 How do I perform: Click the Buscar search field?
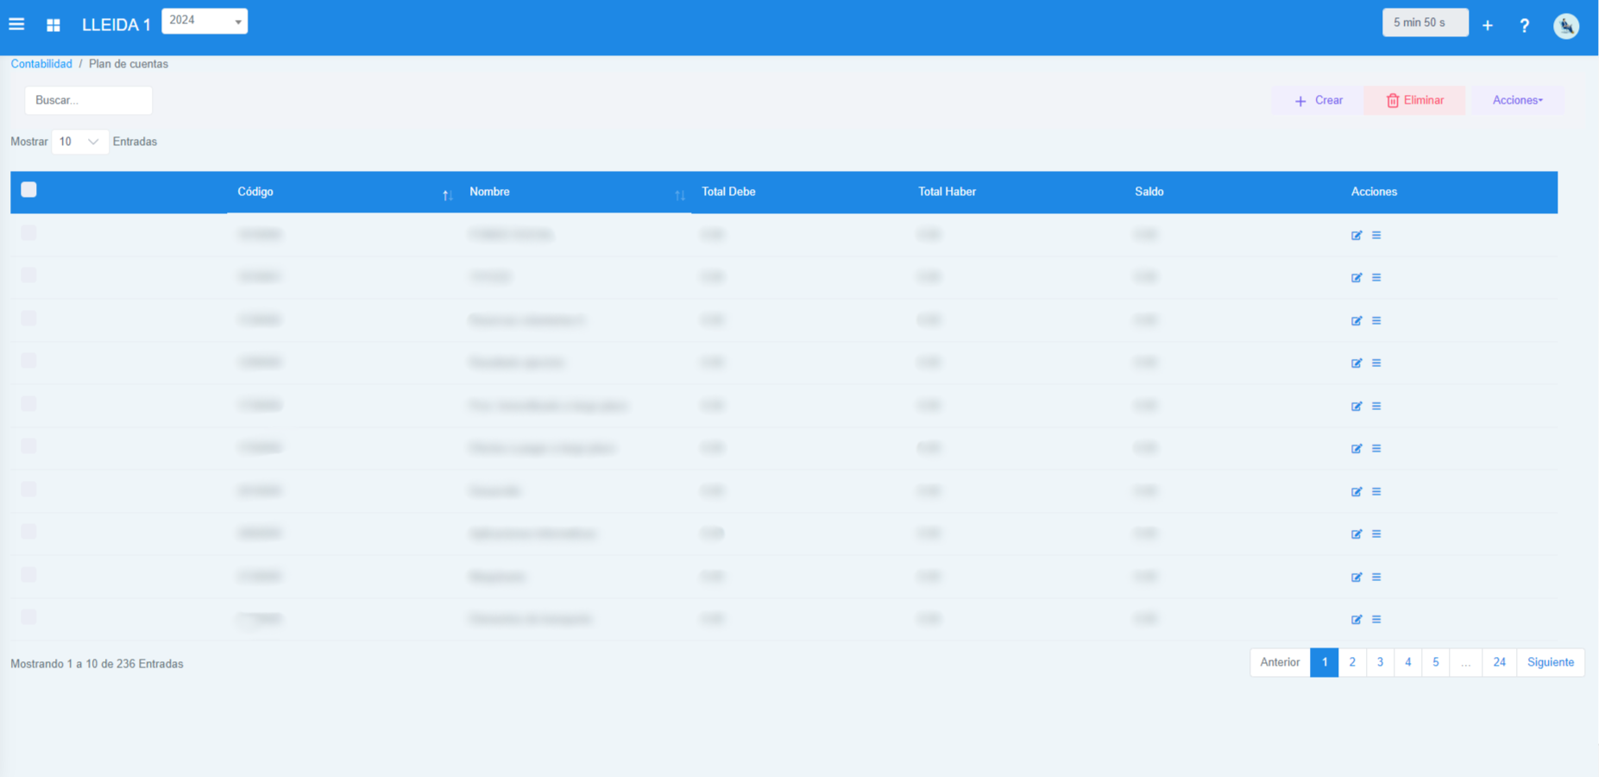coord(88,100)
